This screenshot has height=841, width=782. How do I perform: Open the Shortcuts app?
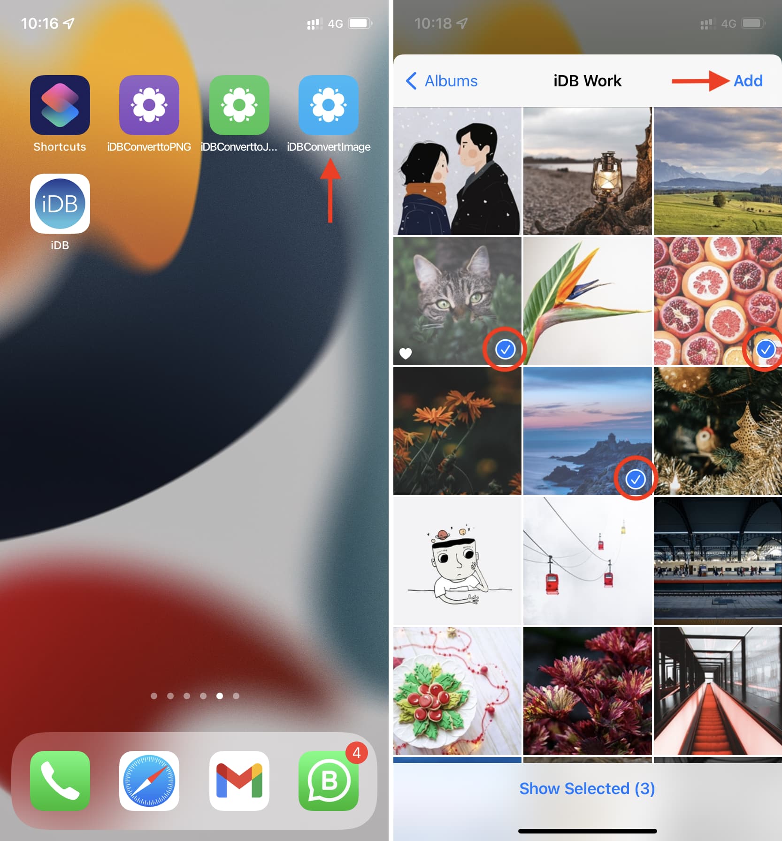click(x=60, y=105)
